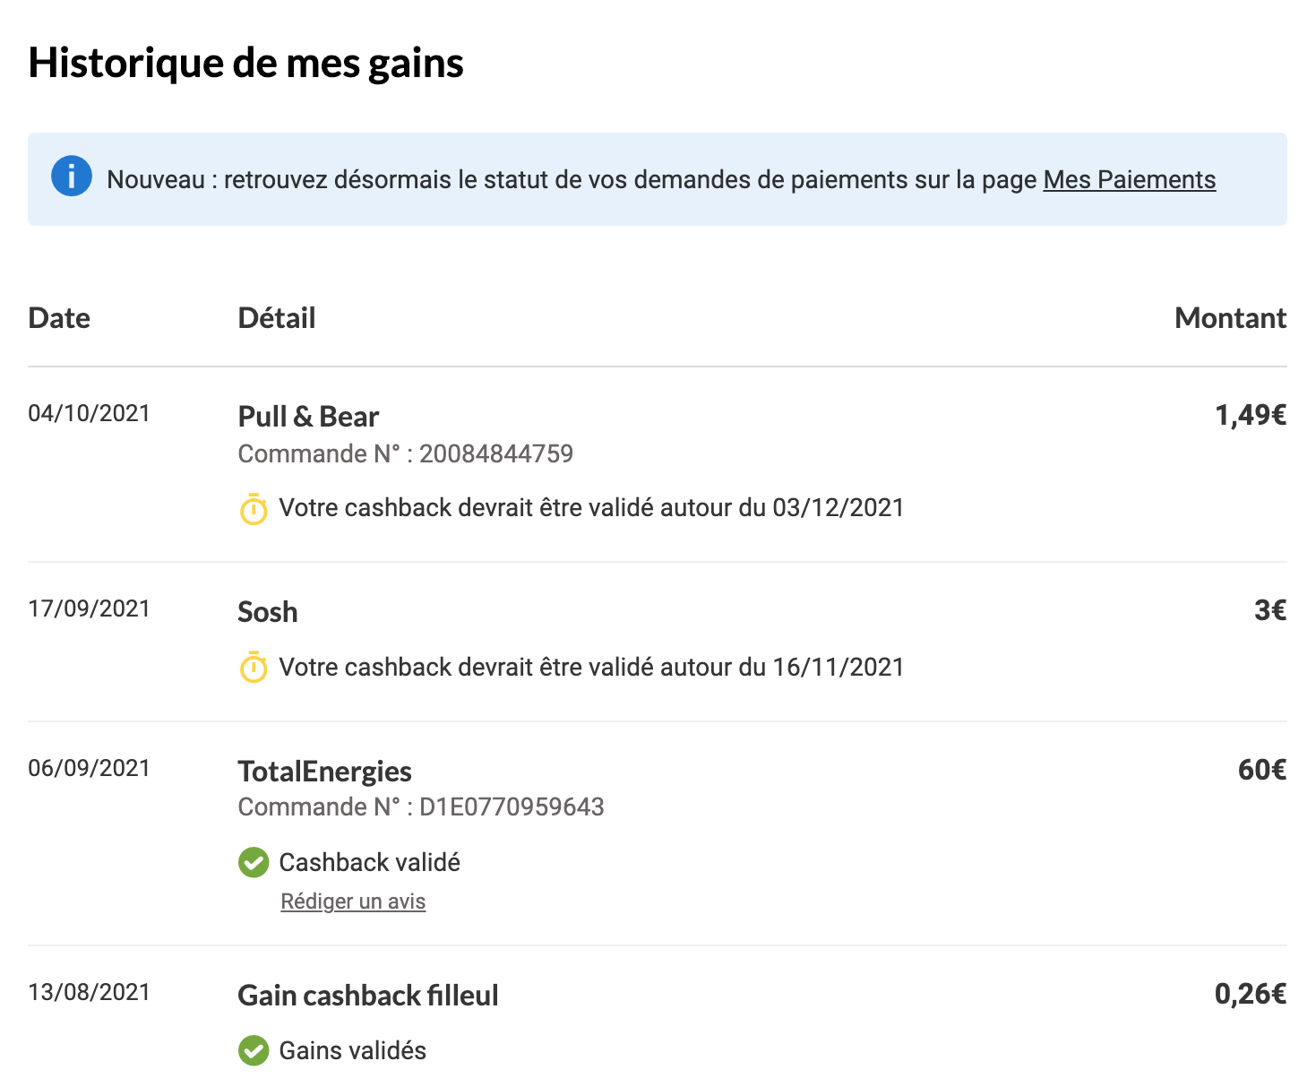Click the green check beside Gains validés
The image size is (1316, 1087).
pyautogui.click(x=254, y=1050)
